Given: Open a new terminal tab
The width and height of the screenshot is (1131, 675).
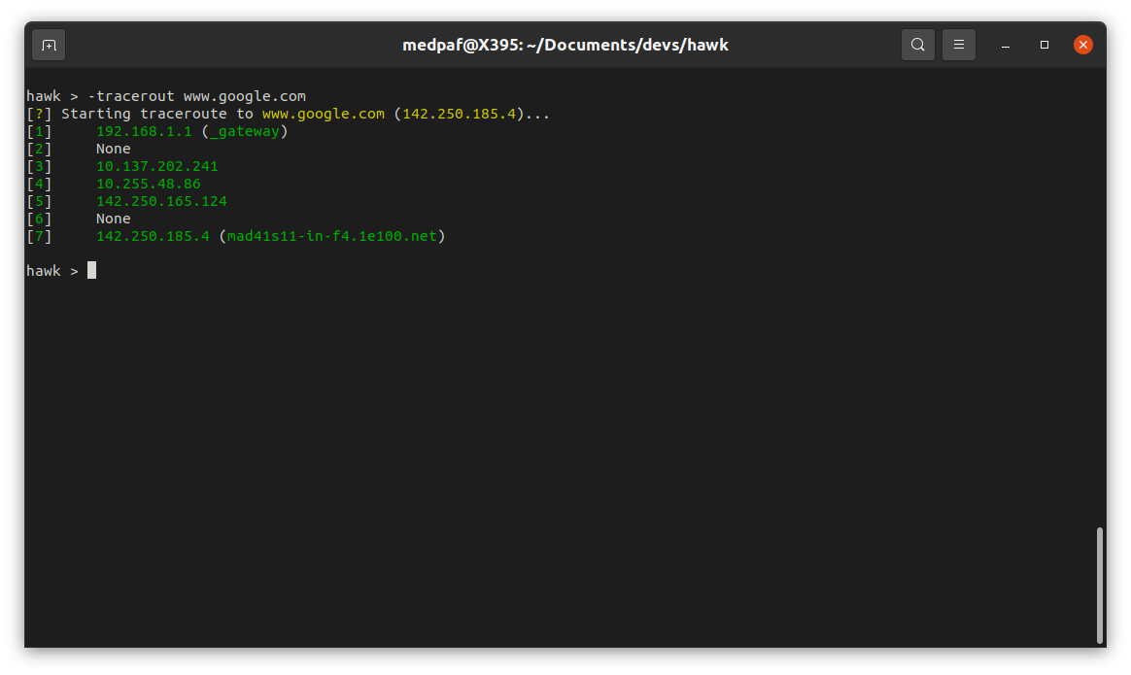Looking at the screenshot, I should [x=48, y=45].
